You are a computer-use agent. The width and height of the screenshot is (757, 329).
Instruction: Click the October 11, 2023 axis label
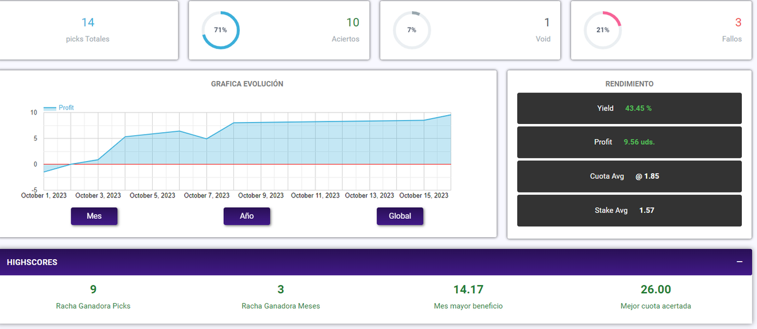coord(315,196)
